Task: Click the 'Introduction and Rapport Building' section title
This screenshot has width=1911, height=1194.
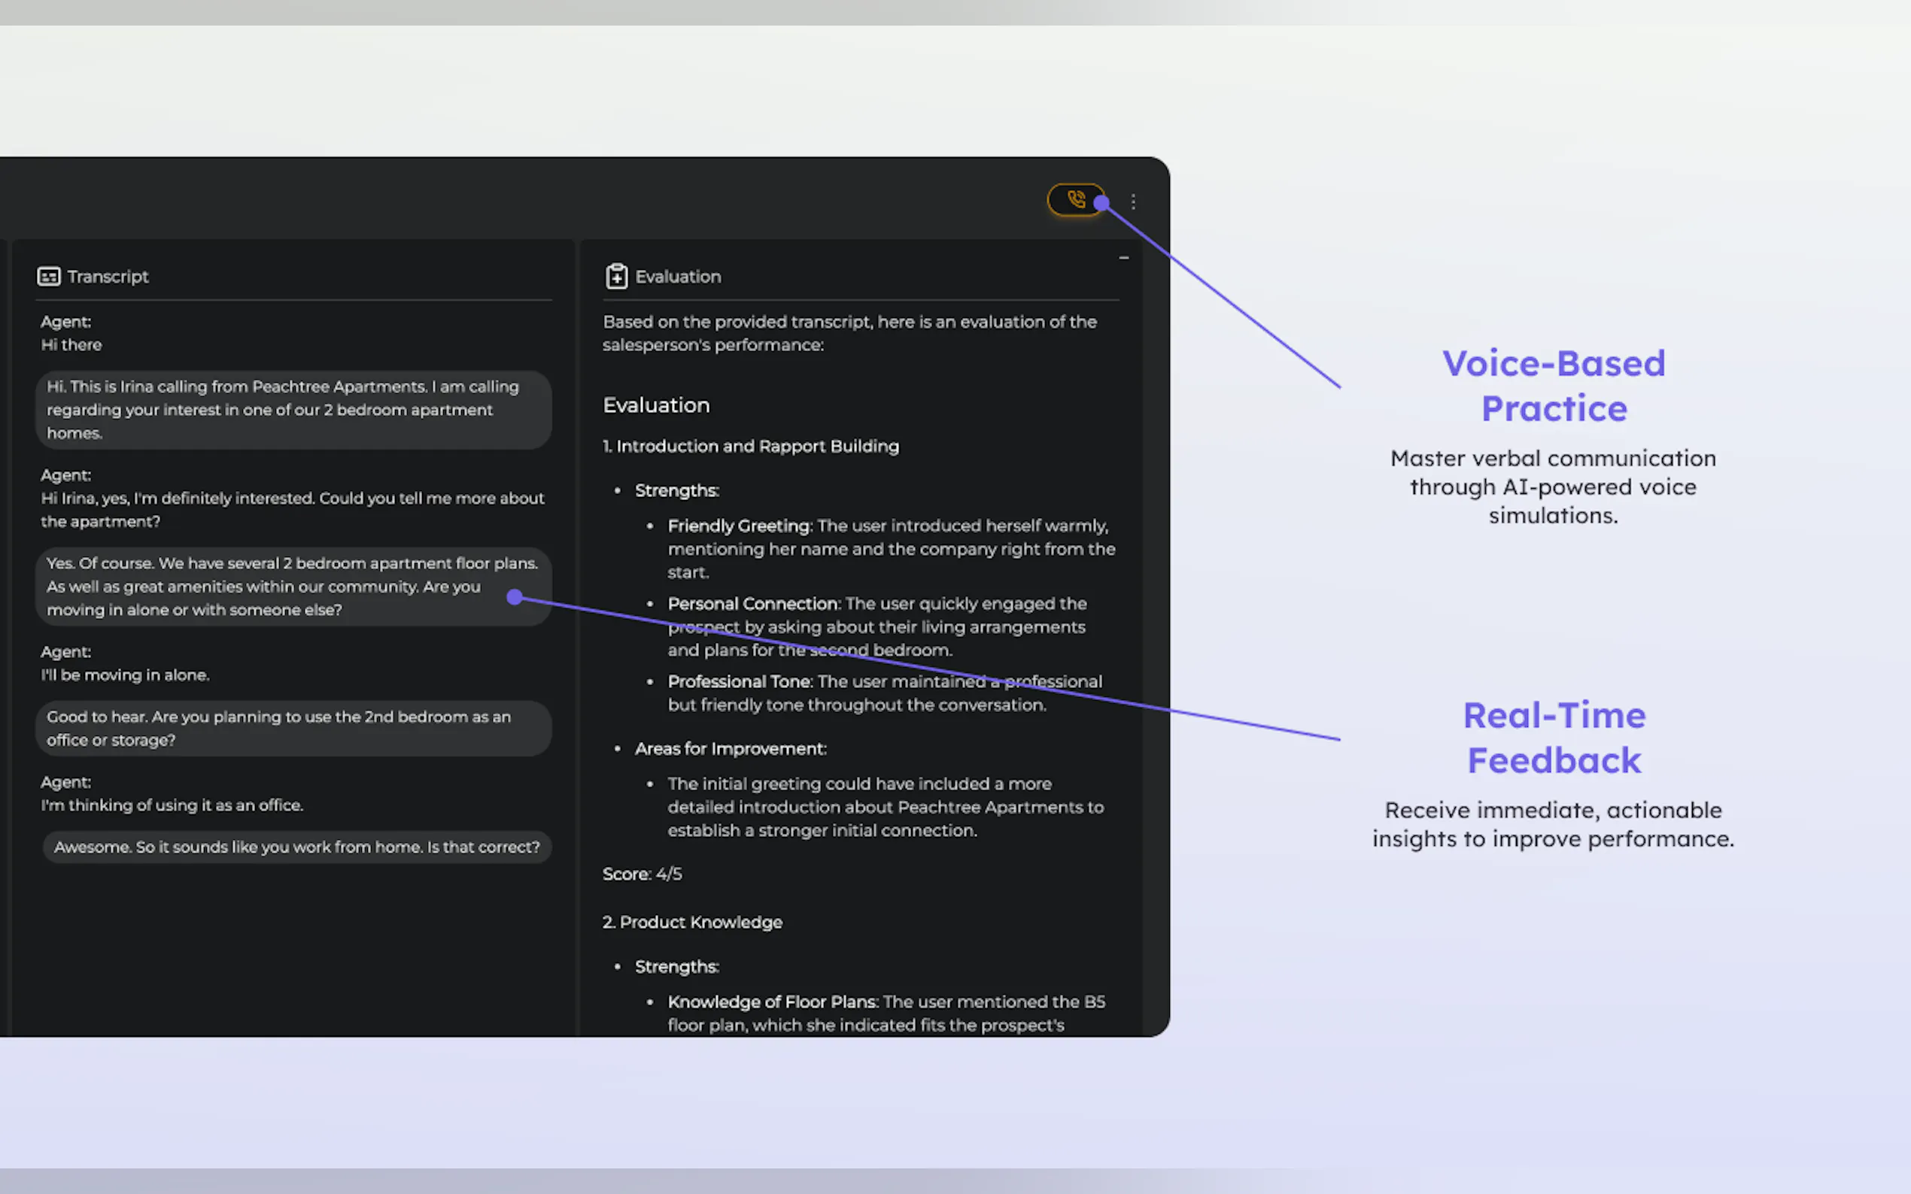Action: point(751,446)
